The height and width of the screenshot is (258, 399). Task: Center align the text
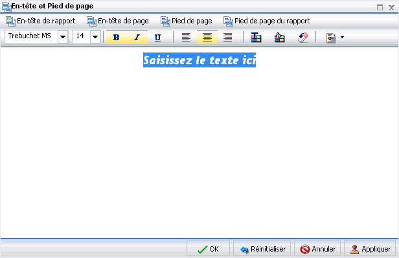pos(207,37)
